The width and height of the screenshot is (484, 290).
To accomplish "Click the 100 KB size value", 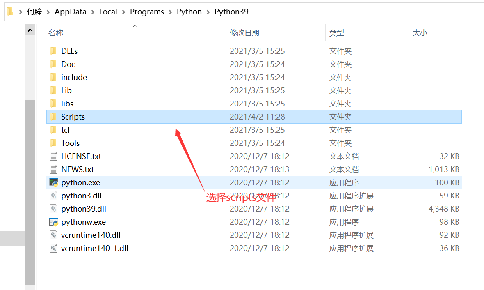I will [447, 183].
